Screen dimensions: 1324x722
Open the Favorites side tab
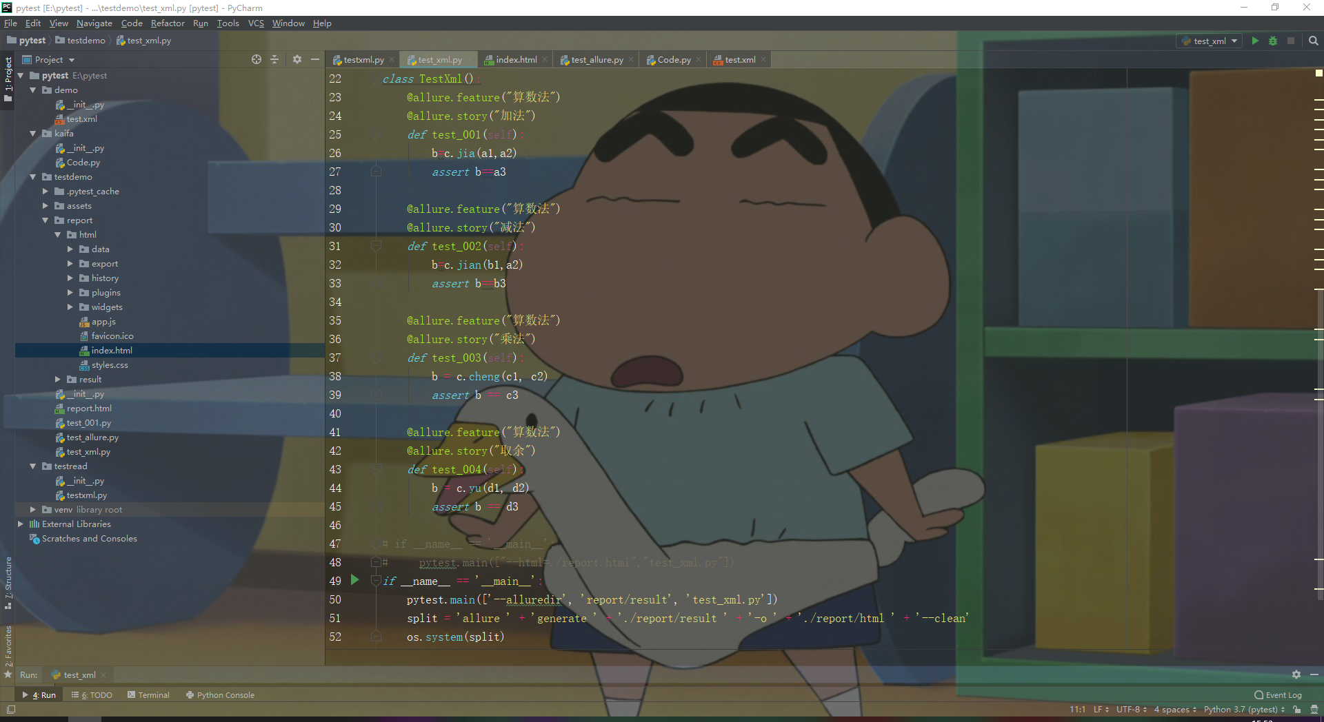pyautogui.click(x=8, y=652)
